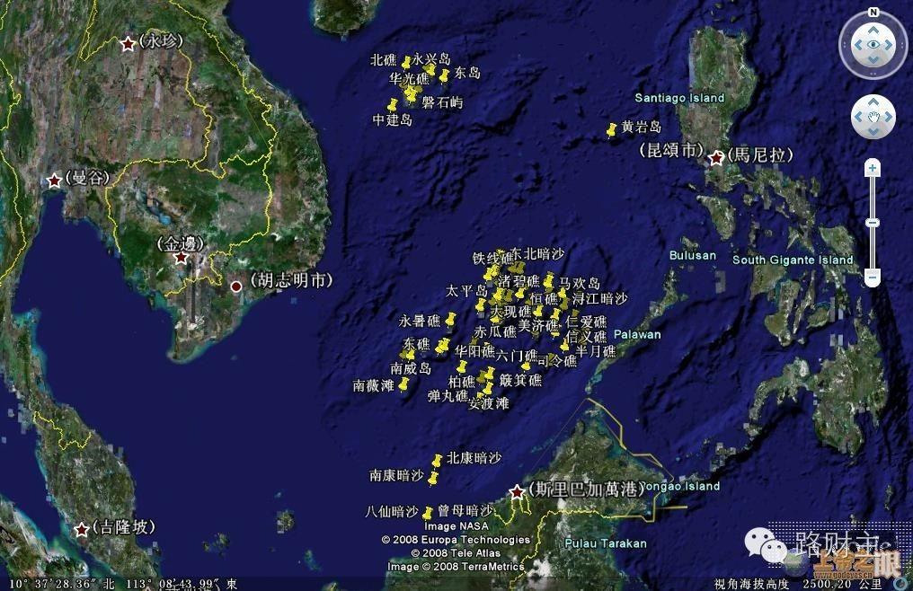Select the 南康暗沙 pushpin marker
Viewport: 913px width, 591px height.
click(432, 481)
